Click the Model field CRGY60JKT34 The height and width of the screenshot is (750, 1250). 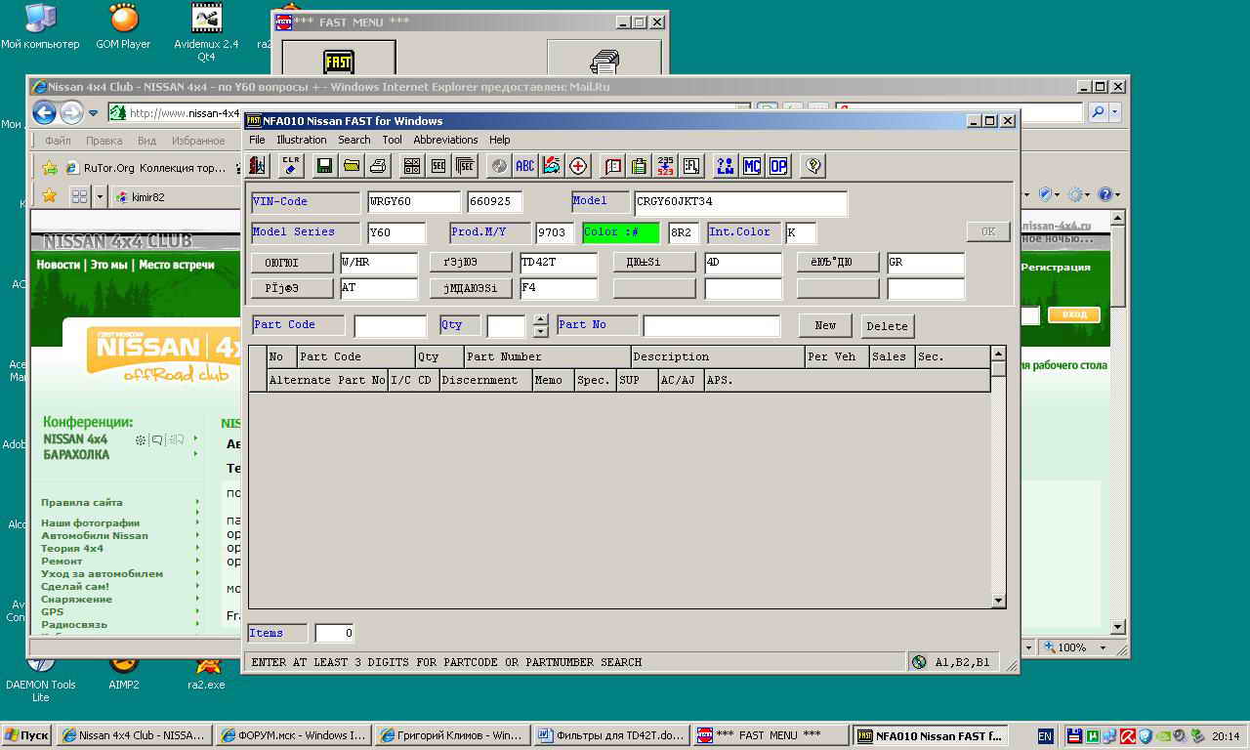click(740, 202)
